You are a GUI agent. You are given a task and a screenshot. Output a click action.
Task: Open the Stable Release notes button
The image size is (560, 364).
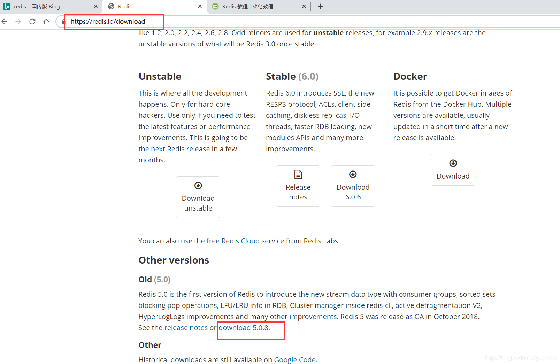(x=298, y=186)
